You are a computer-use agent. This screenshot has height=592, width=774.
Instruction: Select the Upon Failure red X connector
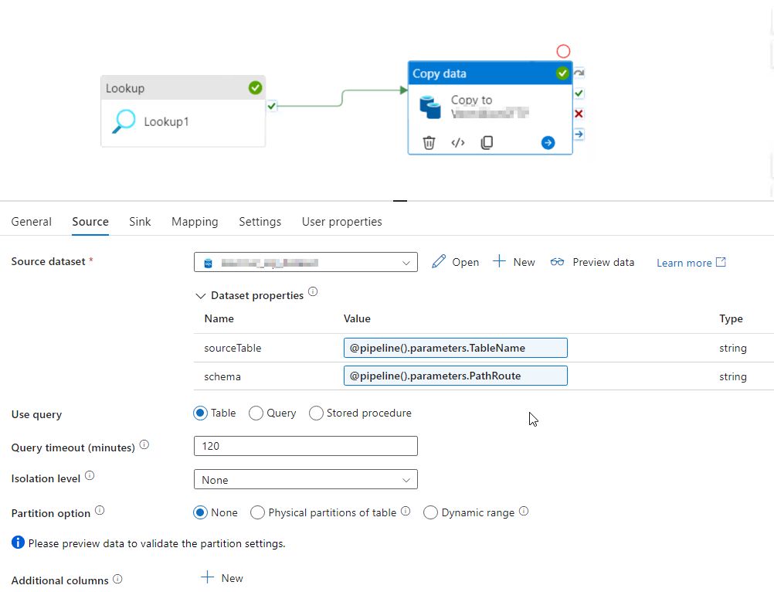(x=579, y=114)
